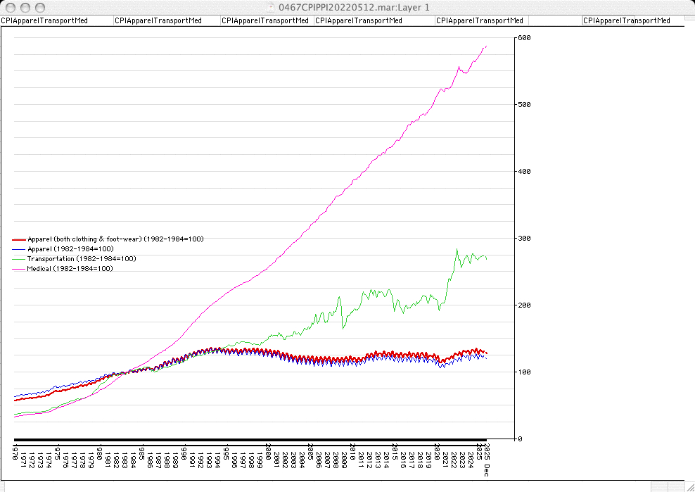The width and height of the screenshot is (695, 492).
Task: Click the magenta Medical legend line swatch
Action: (x=20, y=270)
